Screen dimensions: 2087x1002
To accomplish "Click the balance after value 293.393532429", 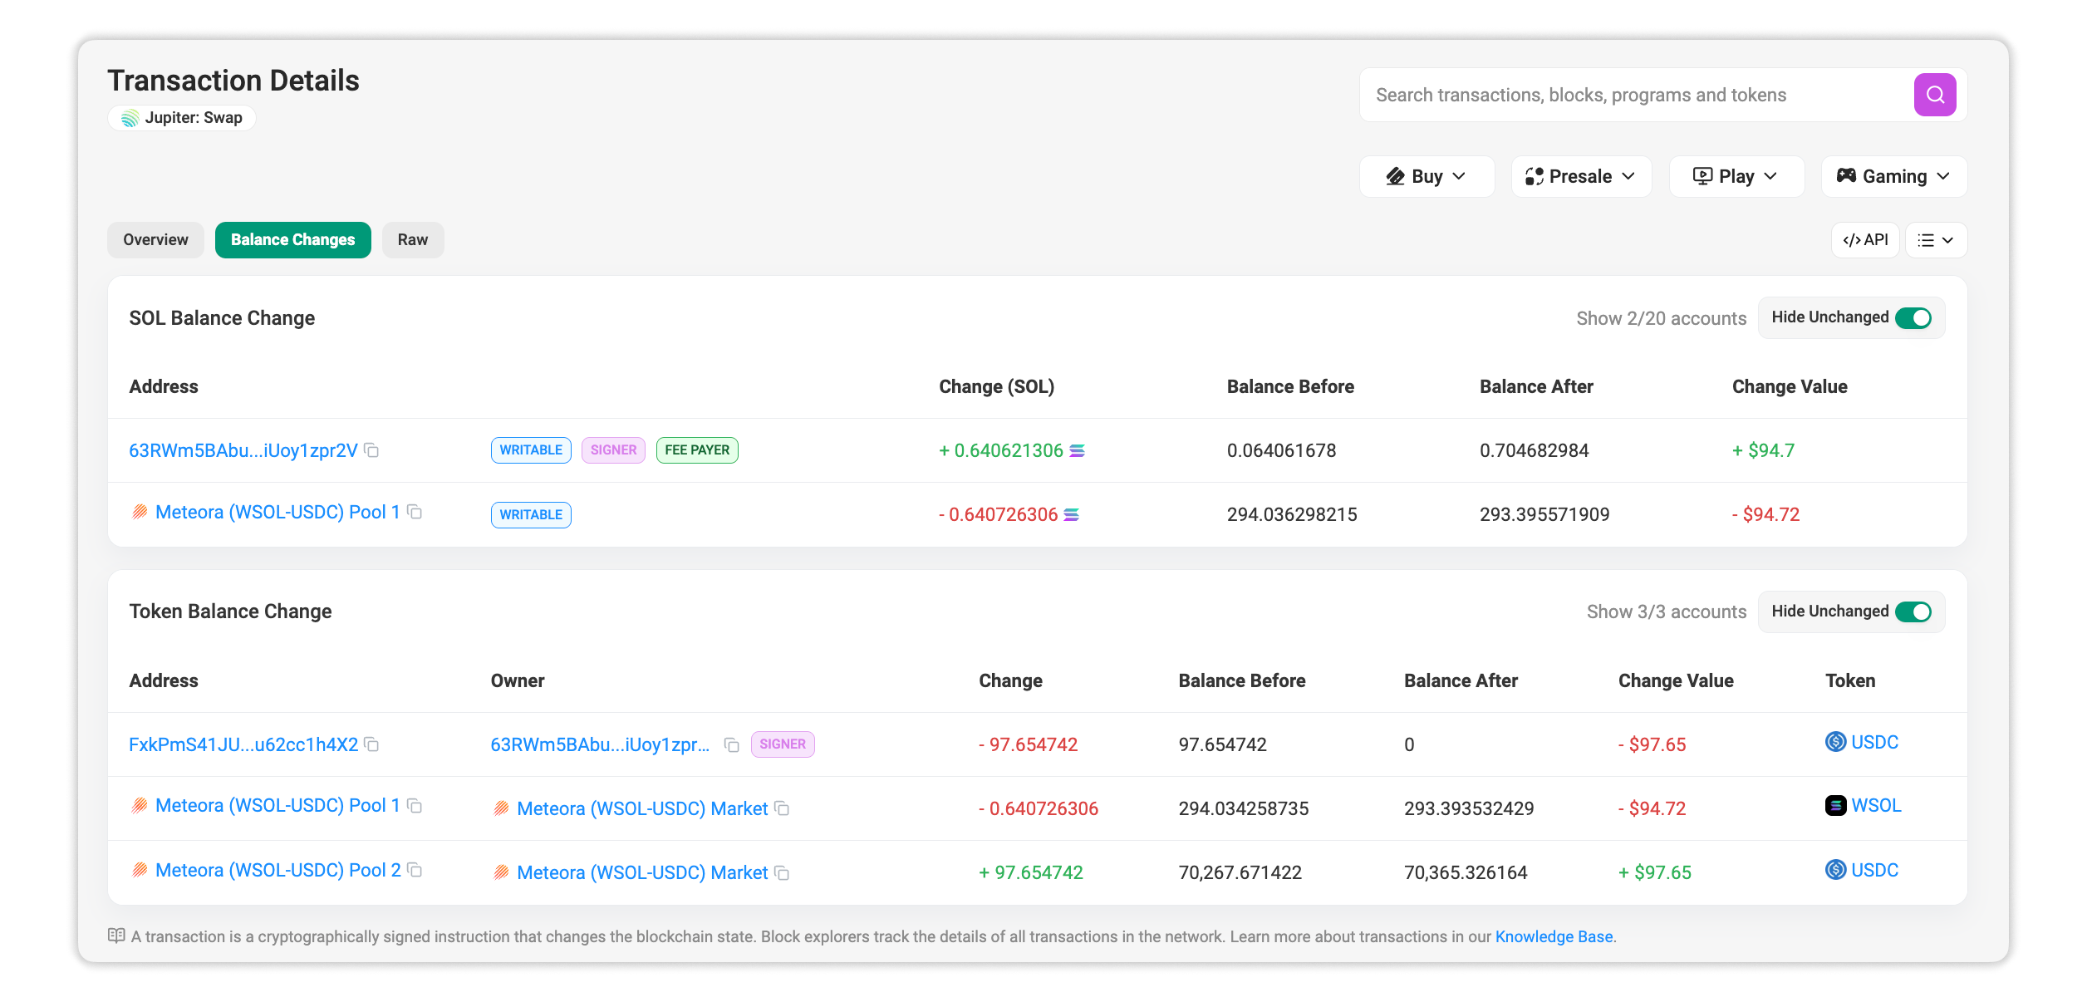I will click(x=1469, y=809).
